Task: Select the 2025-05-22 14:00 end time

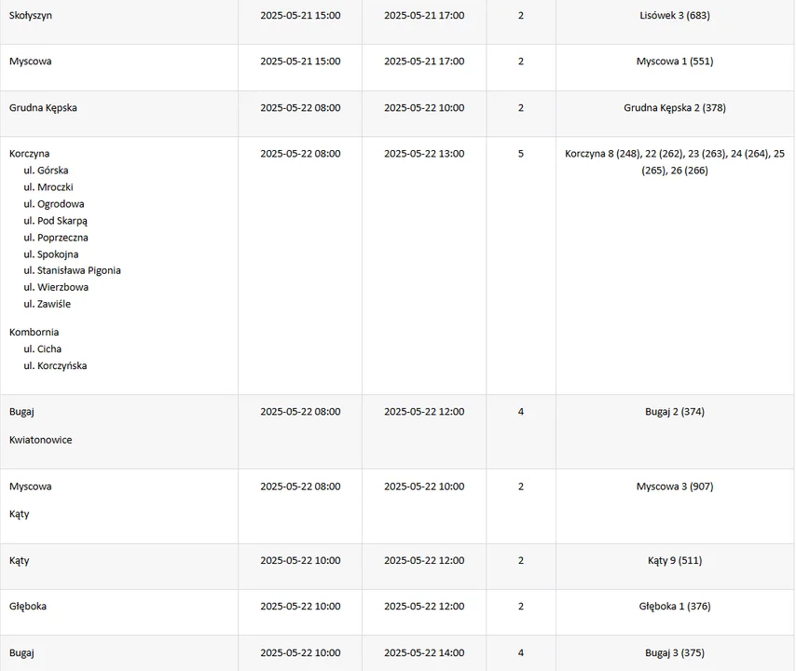Action: (424, 653)
